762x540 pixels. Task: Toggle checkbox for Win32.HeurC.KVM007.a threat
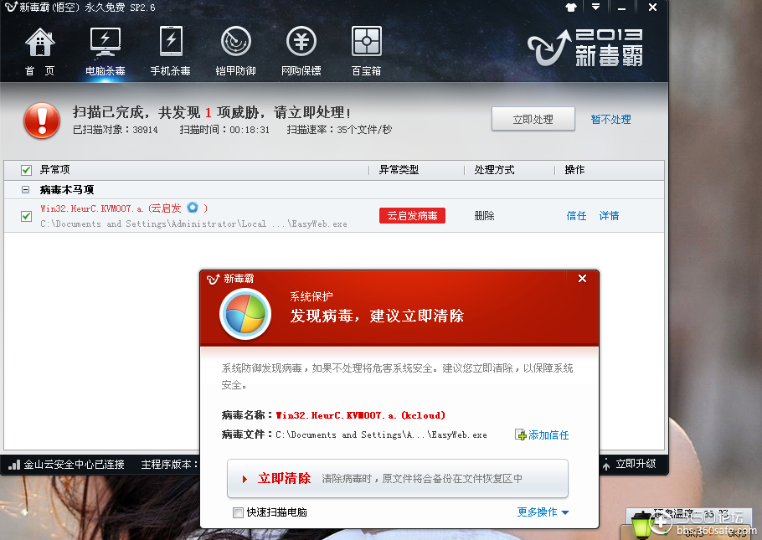26,216
